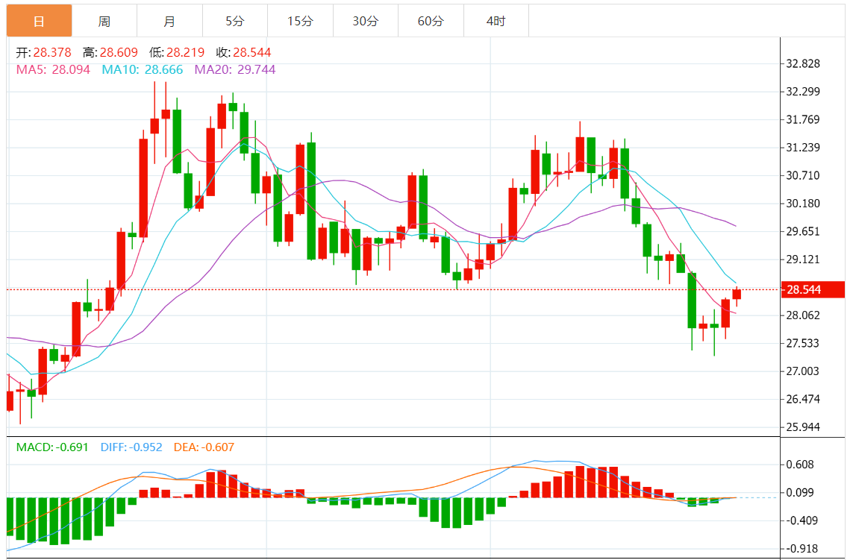Click the 开: 28.378 open price text
853x560 pixels.
pos(43,52)
